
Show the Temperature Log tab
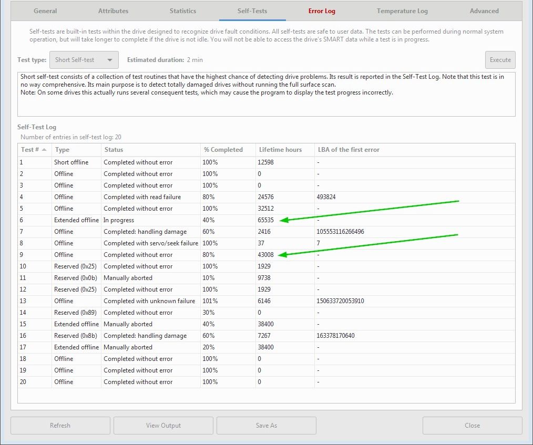coord(402,11)
